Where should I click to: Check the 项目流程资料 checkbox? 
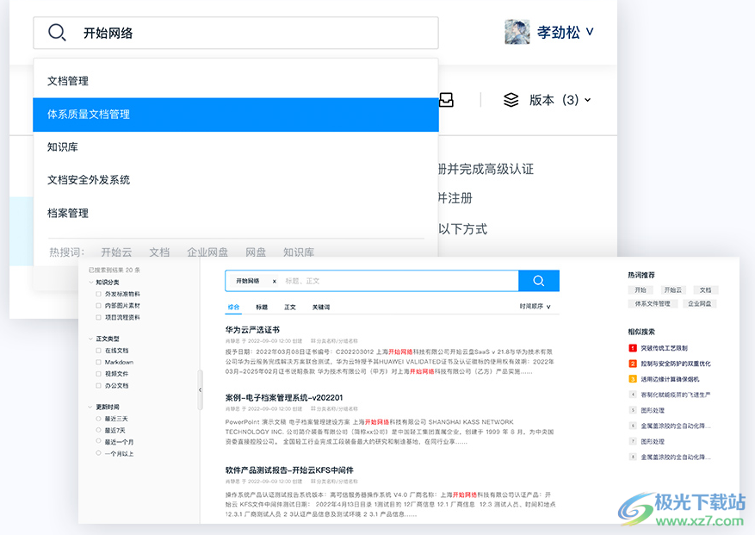tap(98, 317)
